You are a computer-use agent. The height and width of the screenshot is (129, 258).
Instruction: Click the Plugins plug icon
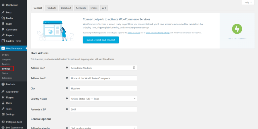3,97
